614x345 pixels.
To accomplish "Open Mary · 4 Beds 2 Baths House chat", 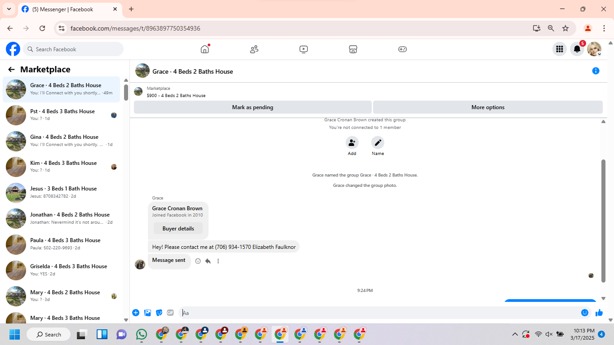I will click(62, 296).
